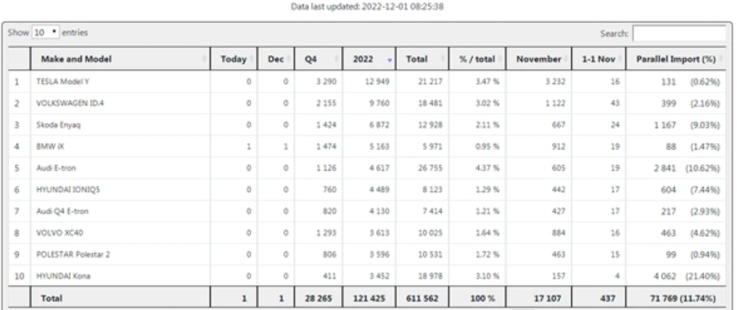Sort table by Q4 column

318,60
